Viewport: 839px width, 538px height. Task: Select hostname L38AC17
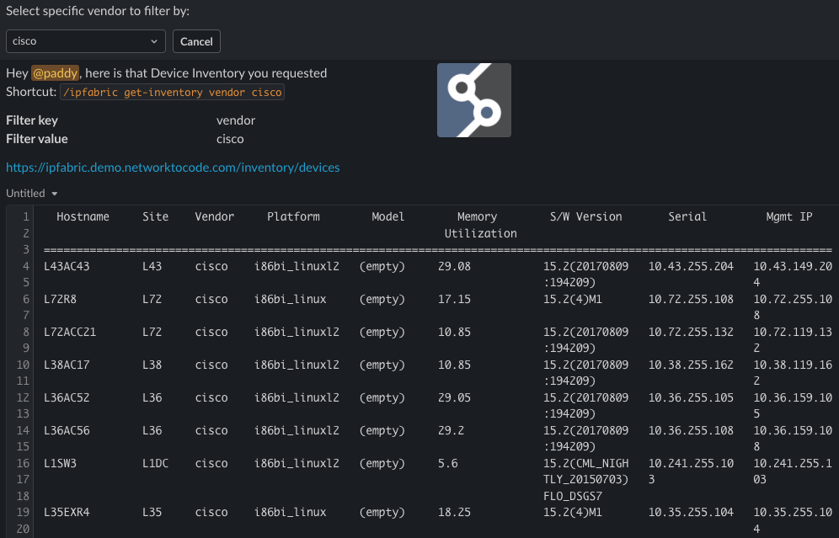pyautogui.click(x=67, y=365)
